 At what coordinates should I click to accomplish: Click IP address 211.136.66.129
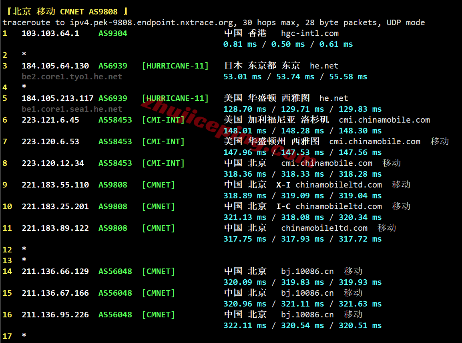tap(55, 271)
